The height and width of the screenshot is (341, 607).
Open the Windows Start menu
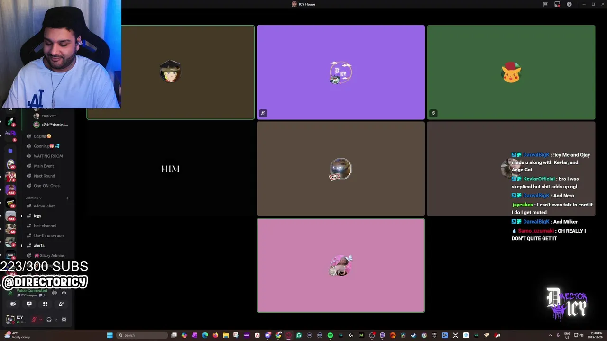110,335
